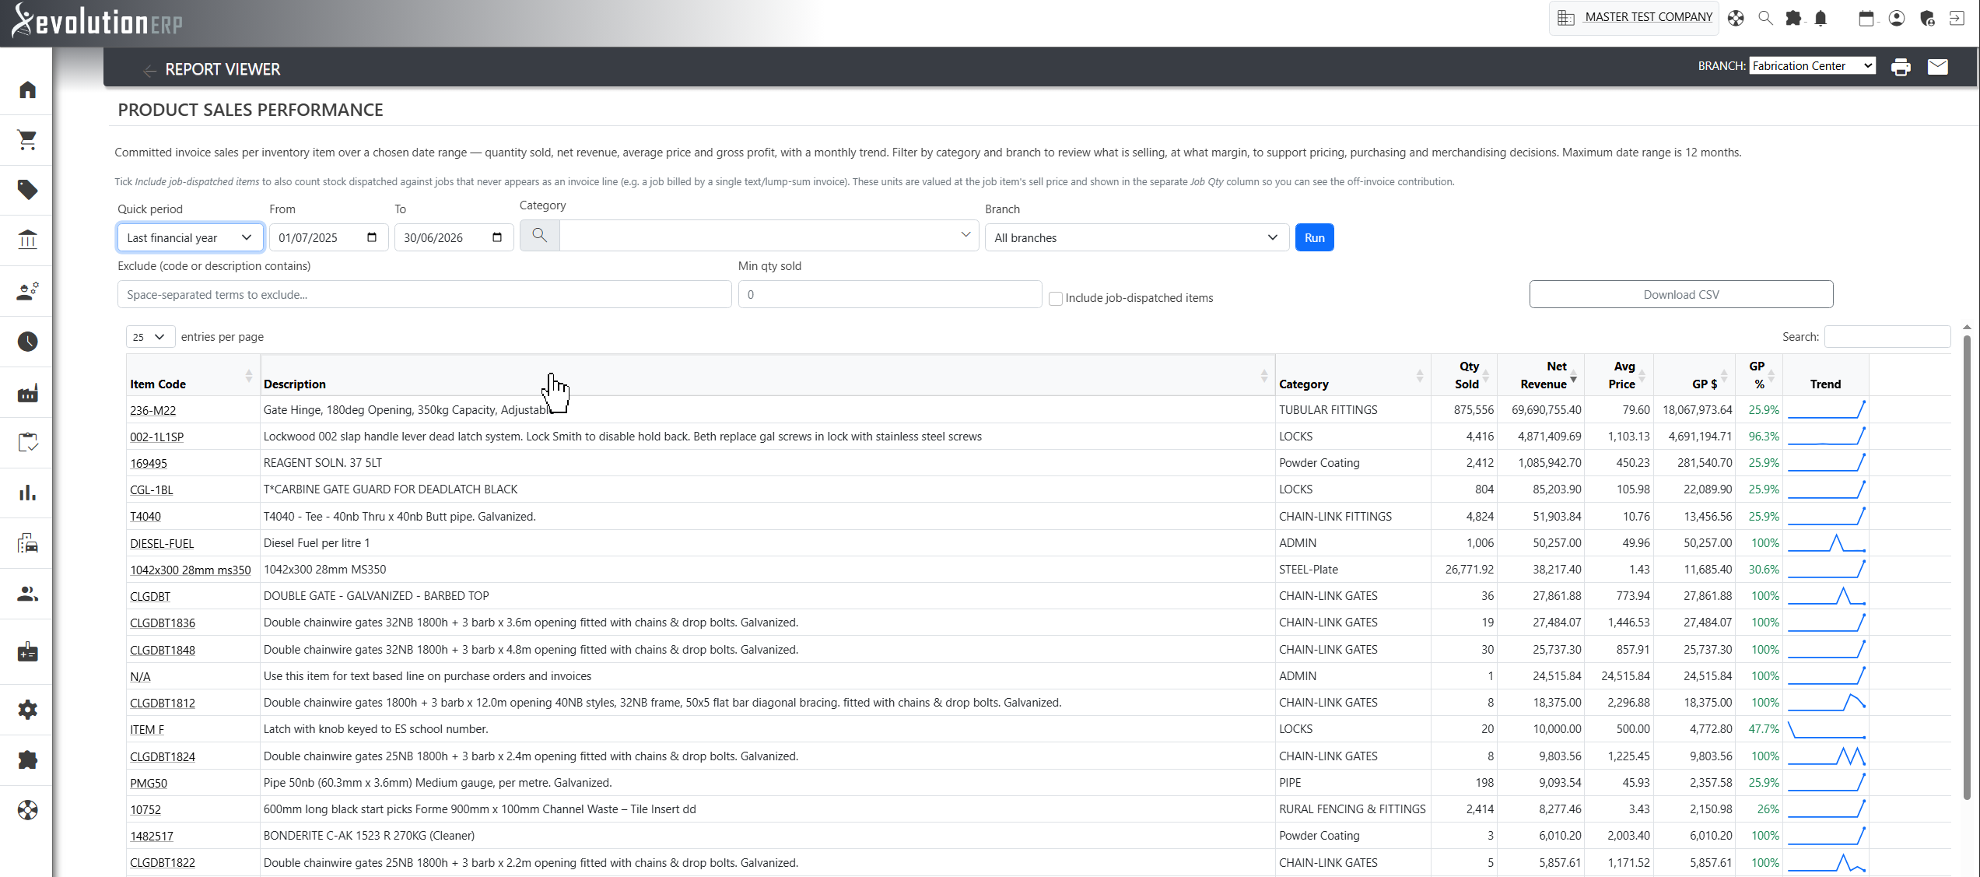
Task: Open the shopping cart sidebar icon
Action: [x=27, y=140]
